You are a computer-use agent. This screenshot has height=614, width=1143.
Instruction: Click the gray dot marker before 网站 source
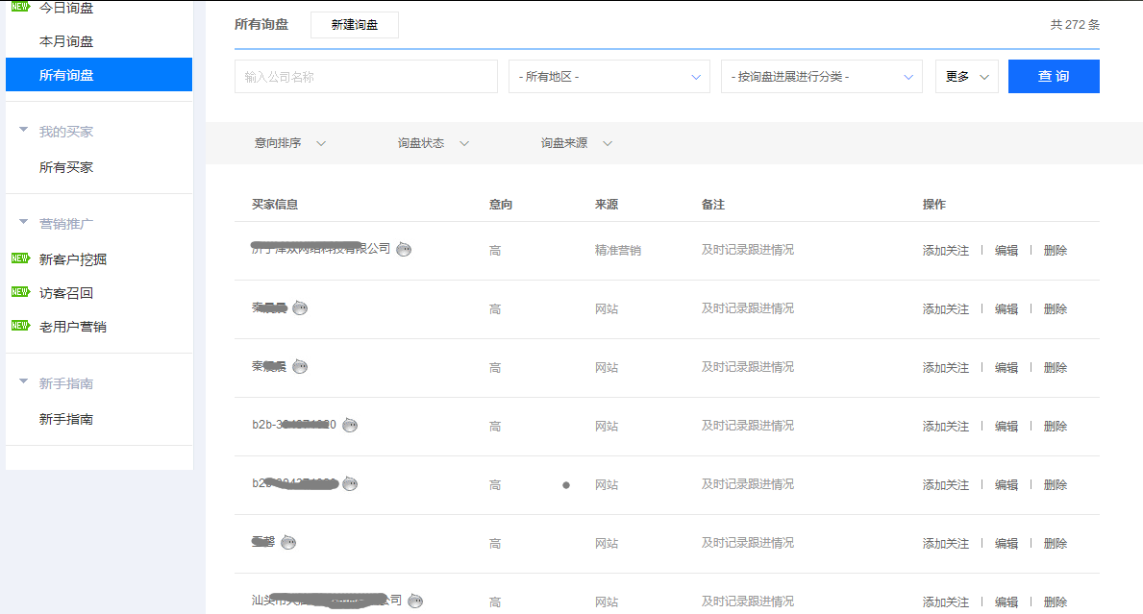click(x=566, y=485)
